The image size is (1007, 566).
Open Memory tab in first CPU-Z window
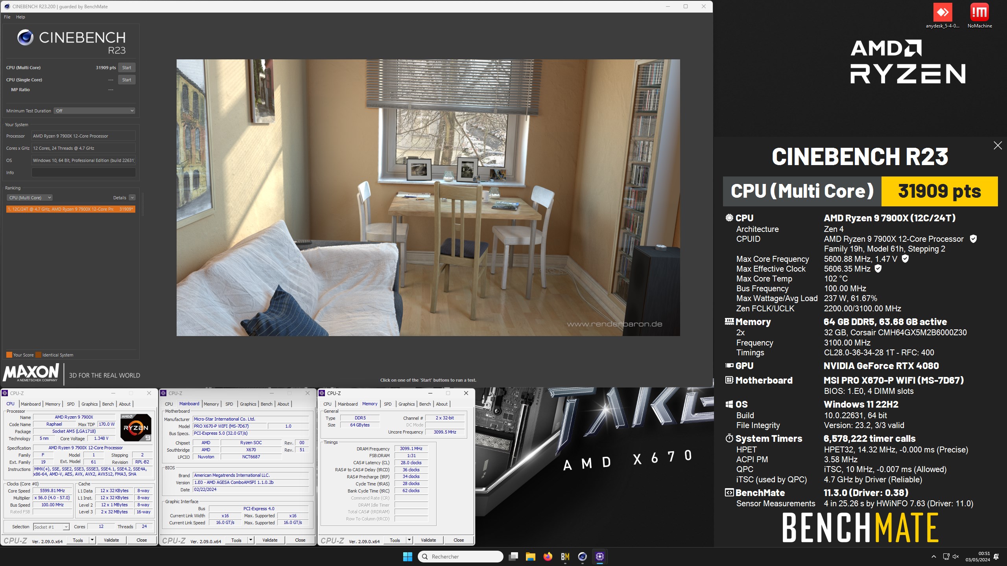tap(53, 404)
